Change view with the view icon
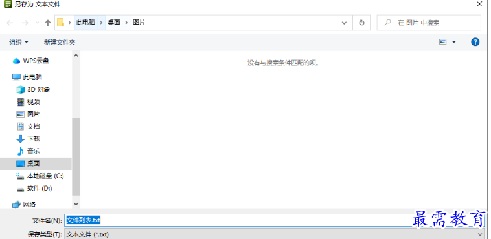Image resolution: width=491 pixels, height=239 pixels. pos(443,42)
